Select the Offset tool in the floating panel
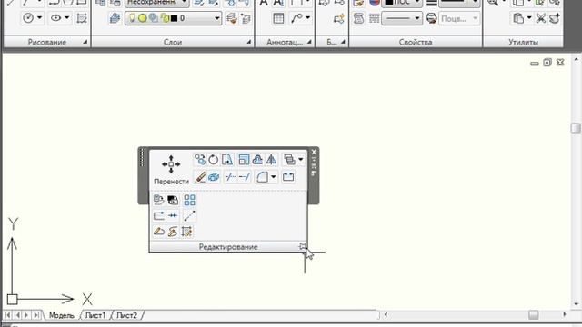Viewport: 582px width, 327px height. [257, 160]
